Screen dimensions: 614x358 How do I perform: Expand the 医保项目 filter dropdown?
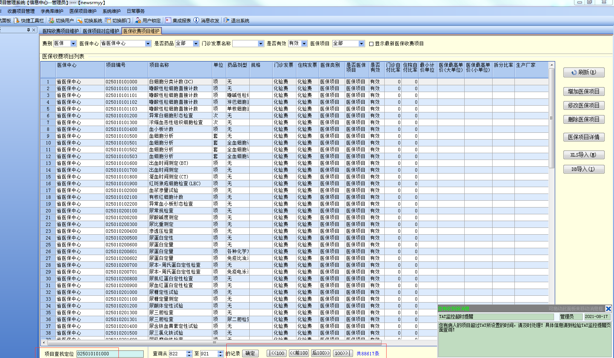click(361, 44)
